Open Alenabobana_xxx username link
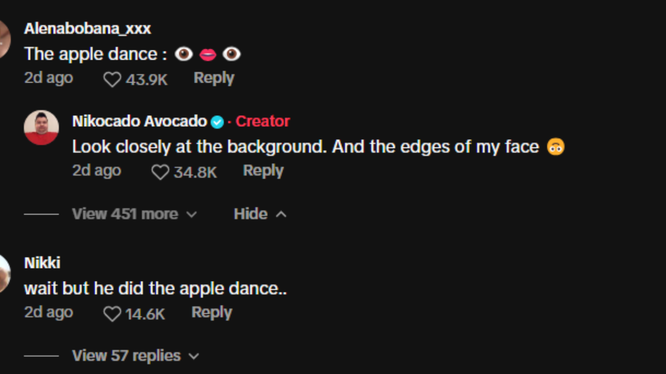 [x=87, y=29]
